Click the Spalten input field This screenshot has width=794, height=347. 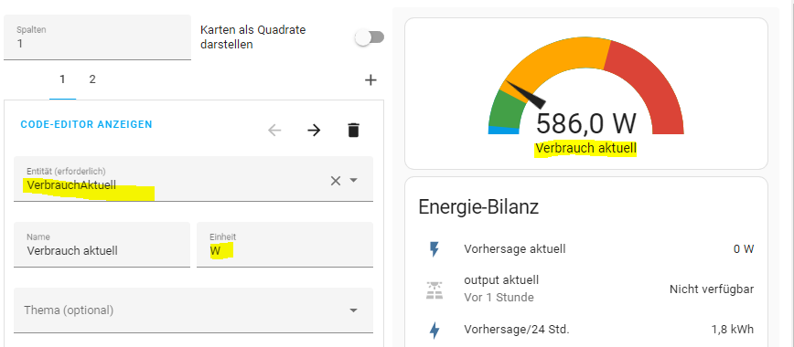[x=97, y=37]
